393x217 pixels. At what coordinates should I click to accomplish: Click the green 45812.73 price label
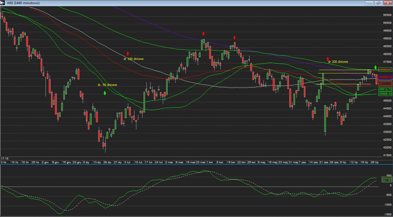385,89
